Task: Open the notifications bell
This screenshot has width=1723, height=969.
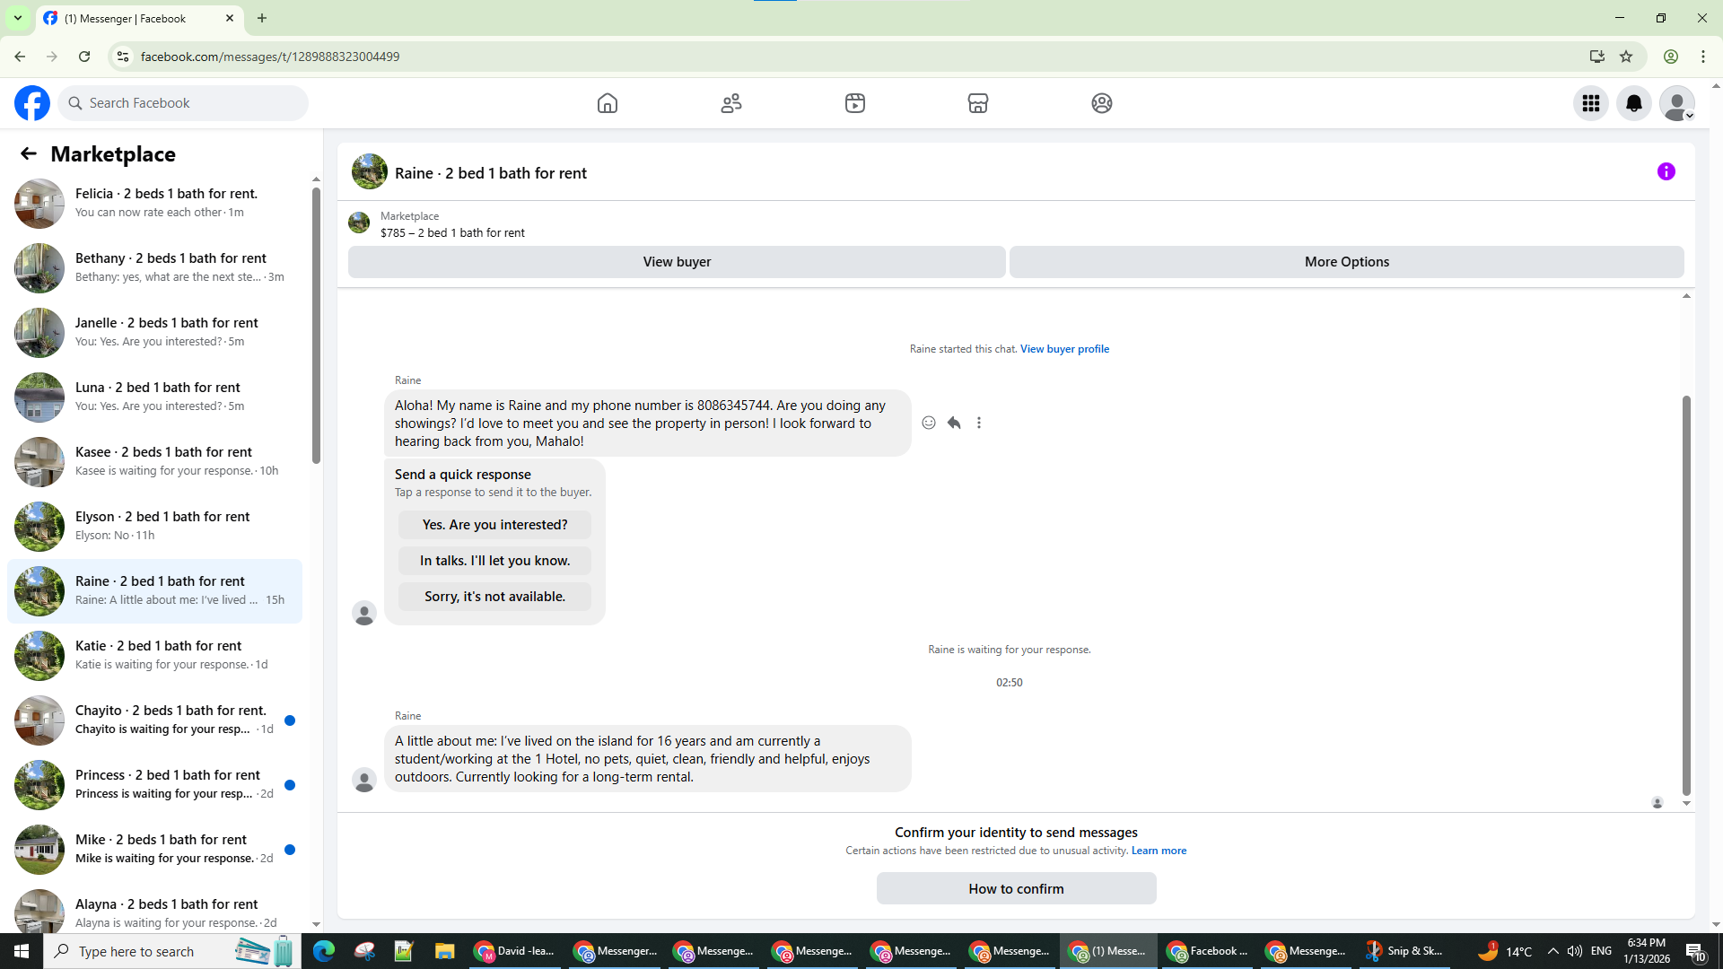Action: pos(1634,103)
